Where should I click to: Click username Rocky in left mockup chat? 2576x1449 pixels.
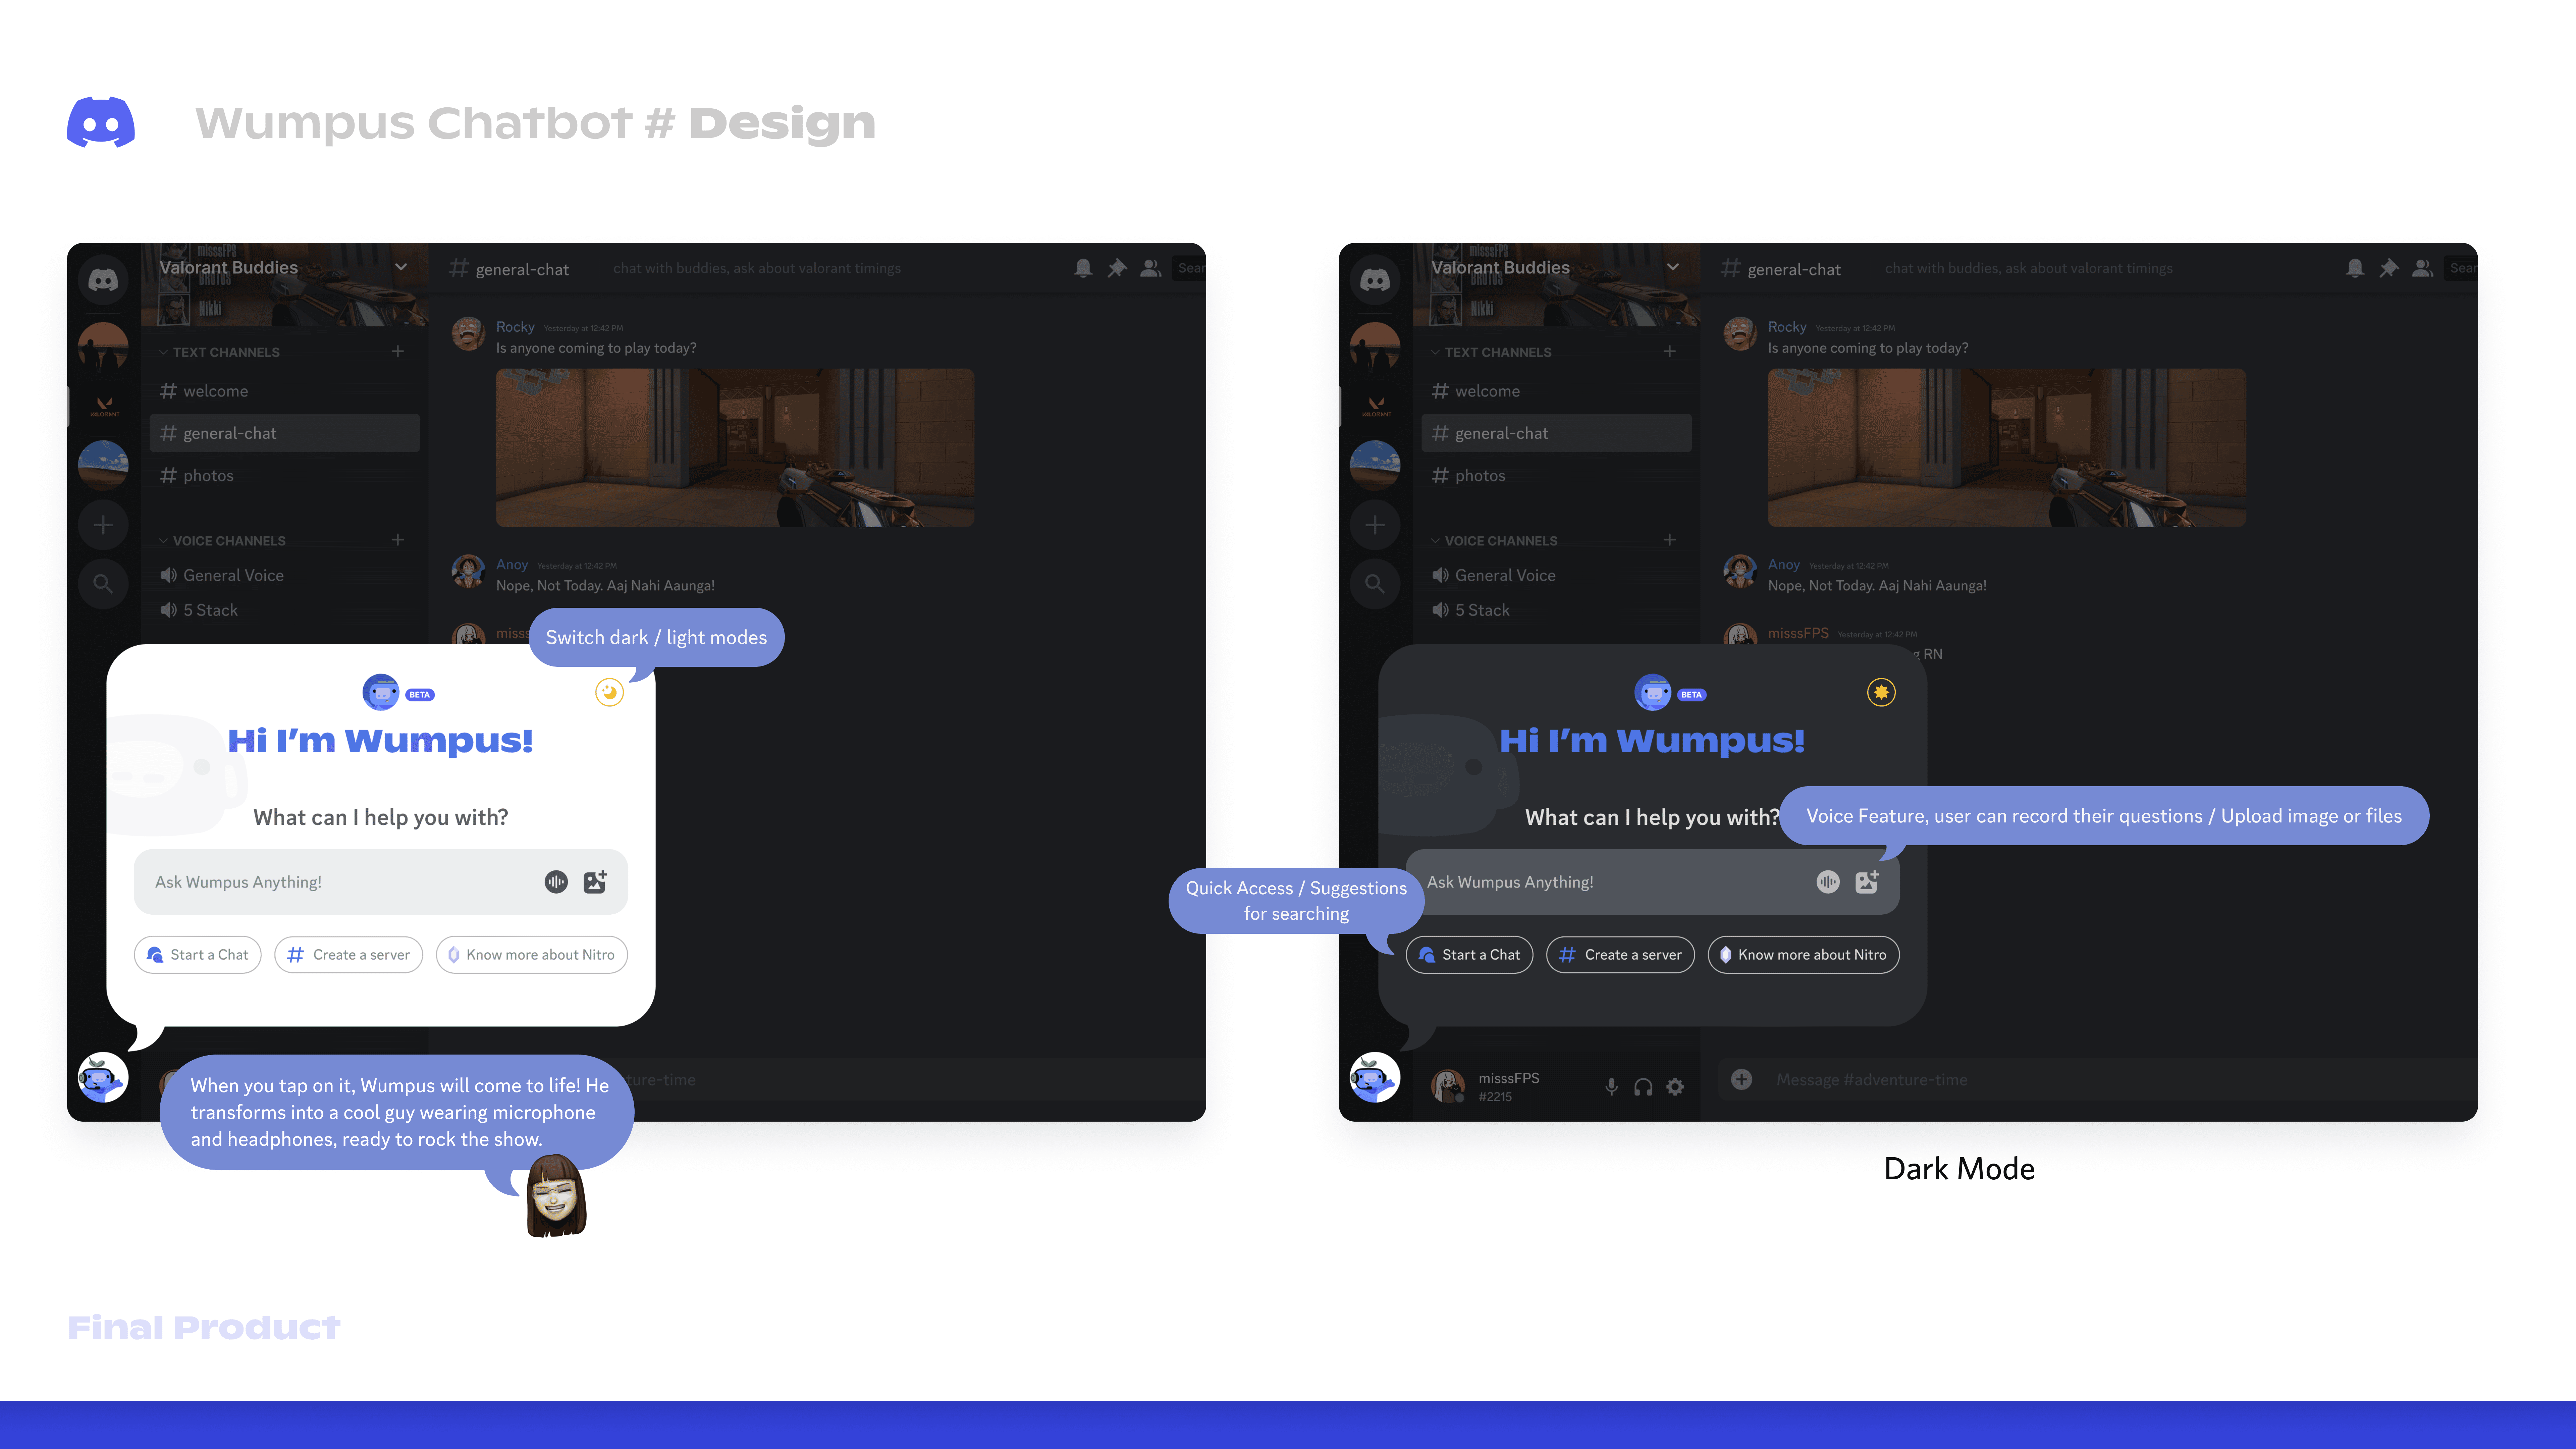pyautogui.click(x=515, y=327)
